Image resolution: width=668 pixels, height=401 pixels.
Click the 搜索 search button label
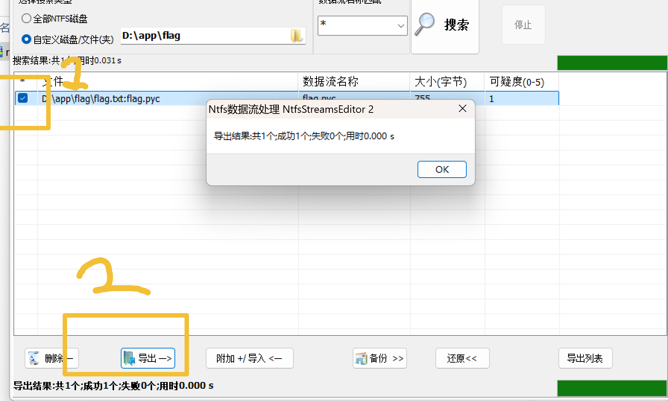click(457, 25)
